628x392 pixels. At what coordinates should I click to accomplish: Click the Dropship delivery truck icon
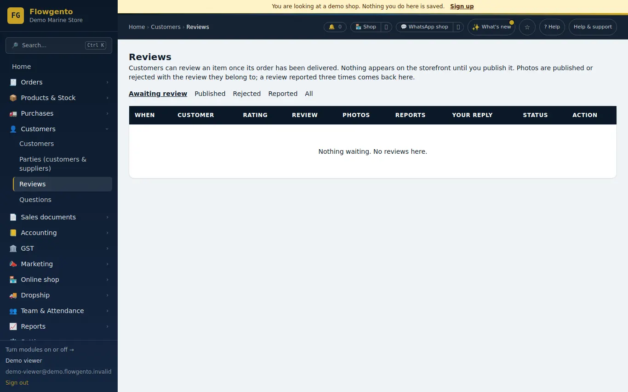(x=13, y=295)
